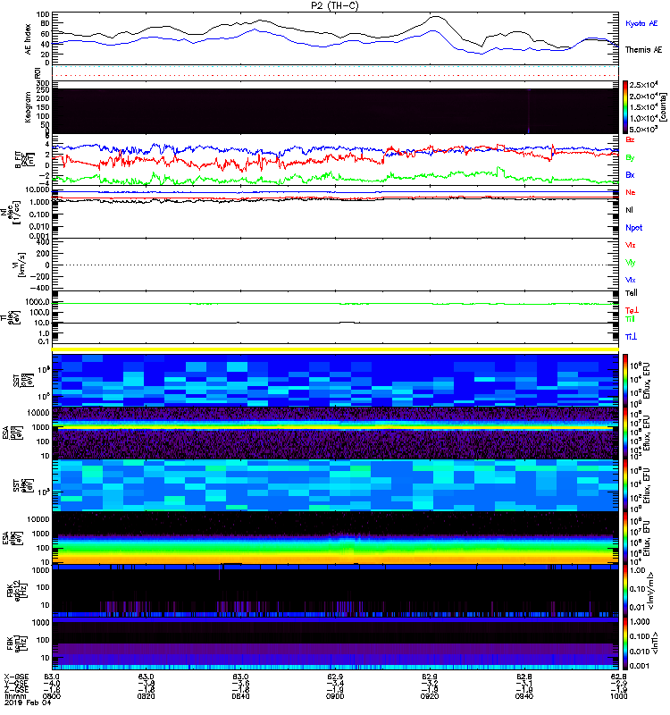Click the [counts] colorbar unit label

click(x=663, y=107)
